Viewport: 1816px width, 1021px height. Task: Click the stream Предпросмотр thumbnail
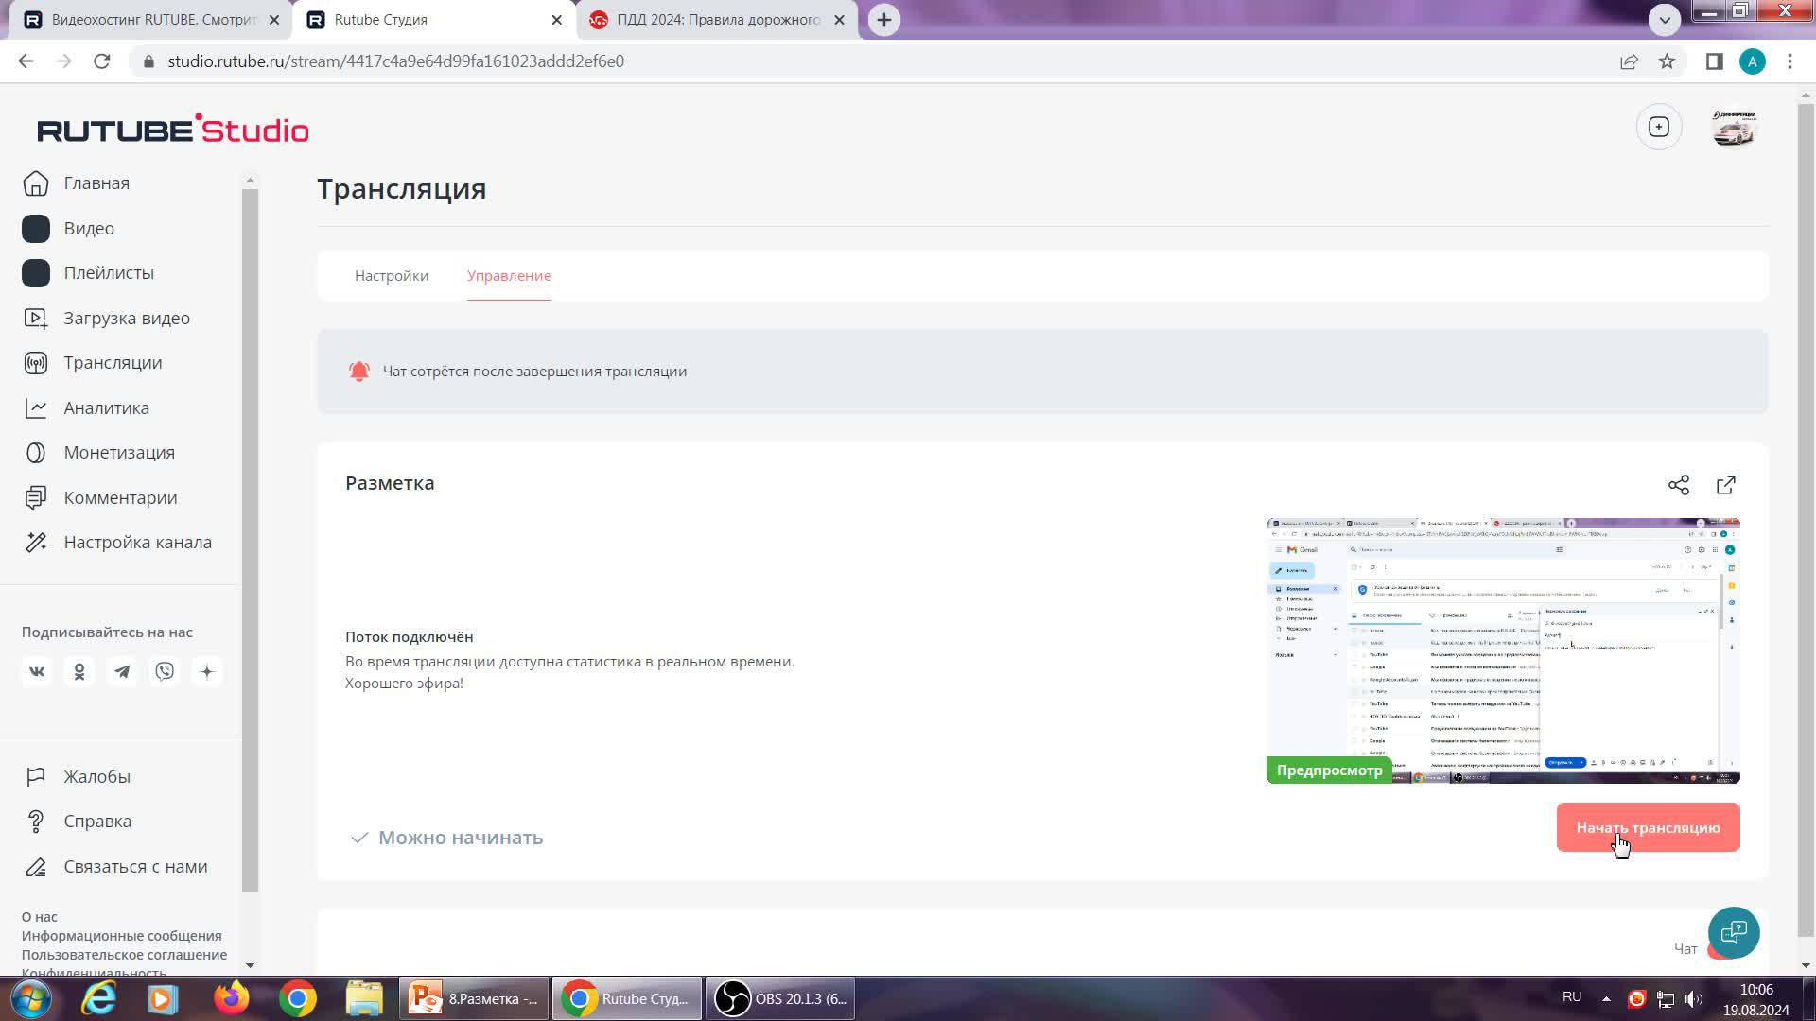coord(1503,650)
